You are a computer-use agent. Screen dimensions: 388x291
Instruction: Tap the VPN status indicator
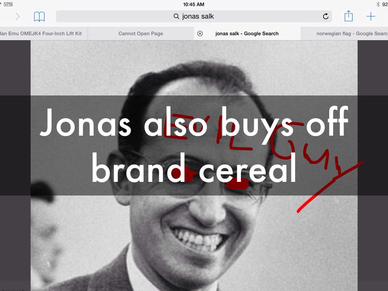point(8,4)
